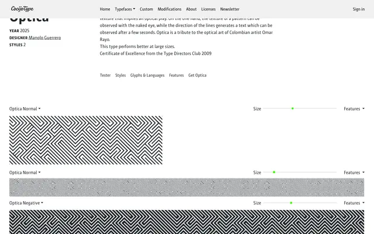Jump to the Tester section
374x234 pixels.
coord(105,75)
